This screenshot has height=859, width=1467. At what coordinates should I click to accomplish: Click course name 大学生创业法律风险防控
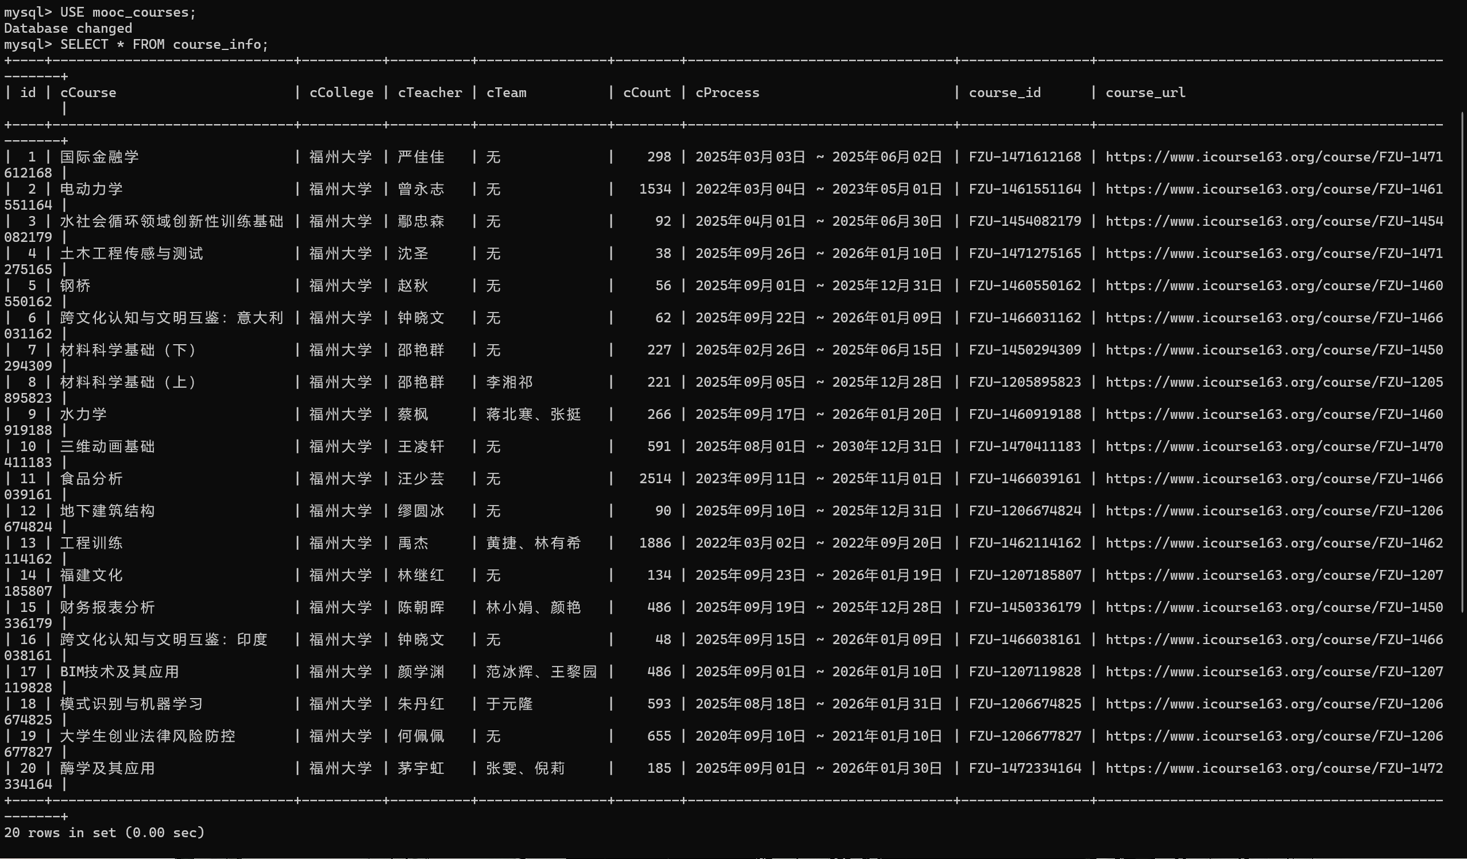(148, 736)
